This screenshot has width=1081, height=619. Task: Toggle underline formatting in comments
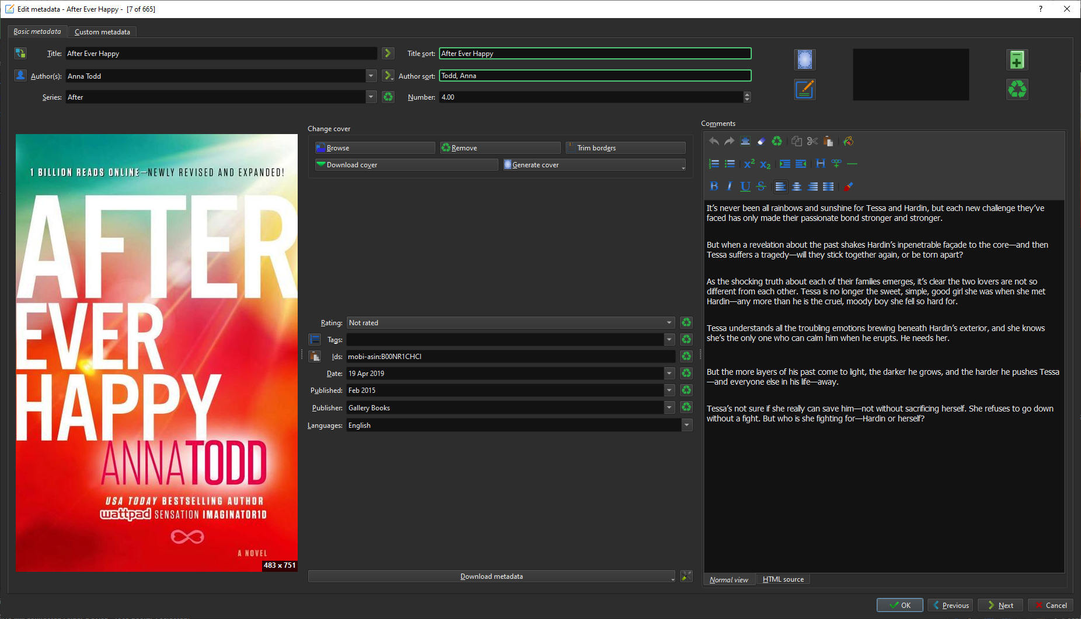[x=745, y=187]
